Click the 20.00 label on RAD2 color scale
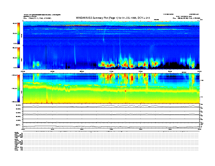Screen dimensions: 215x166 click(x=15, y=33)
